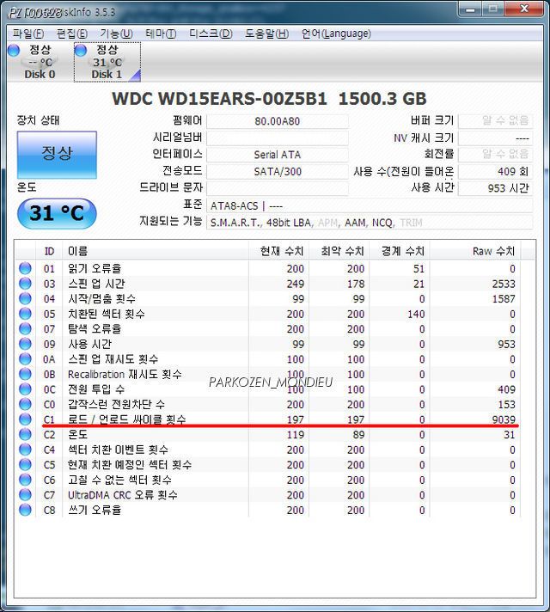This screenshot has width=550, height=612.
Task: Click the 이름 column header
Action: (156, 251)
